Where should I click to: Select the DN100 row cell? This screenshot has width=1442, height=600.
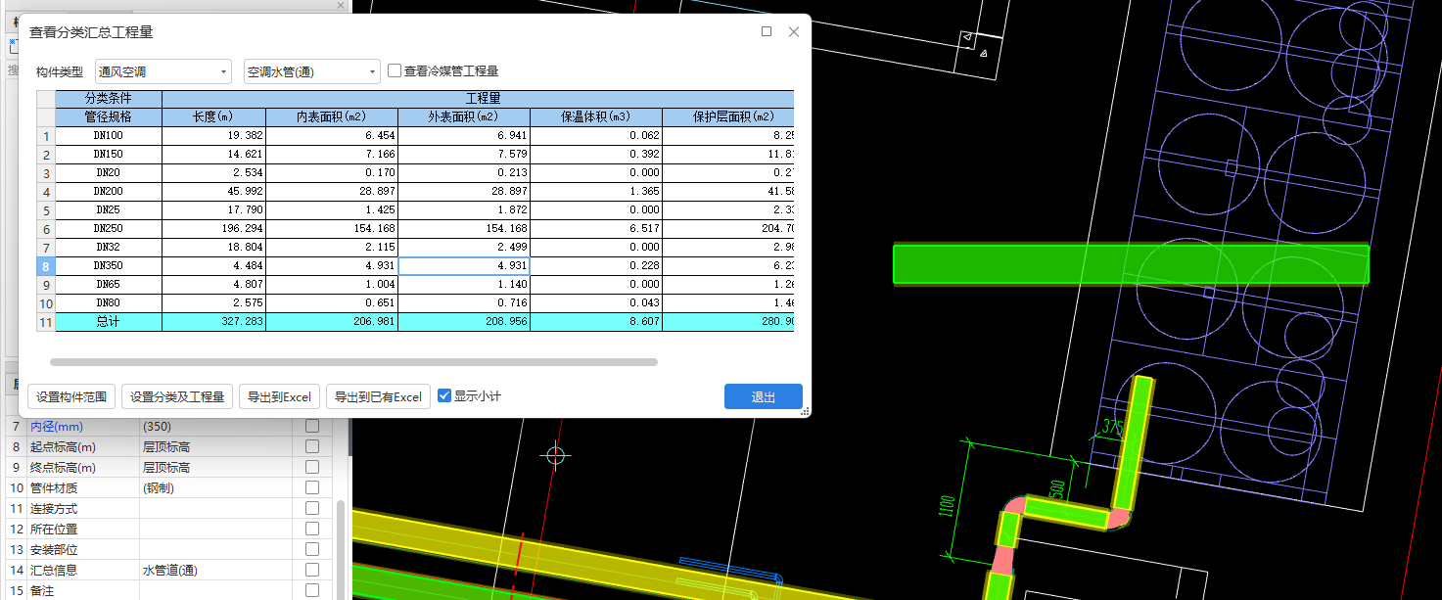click(x=109, y=135)
